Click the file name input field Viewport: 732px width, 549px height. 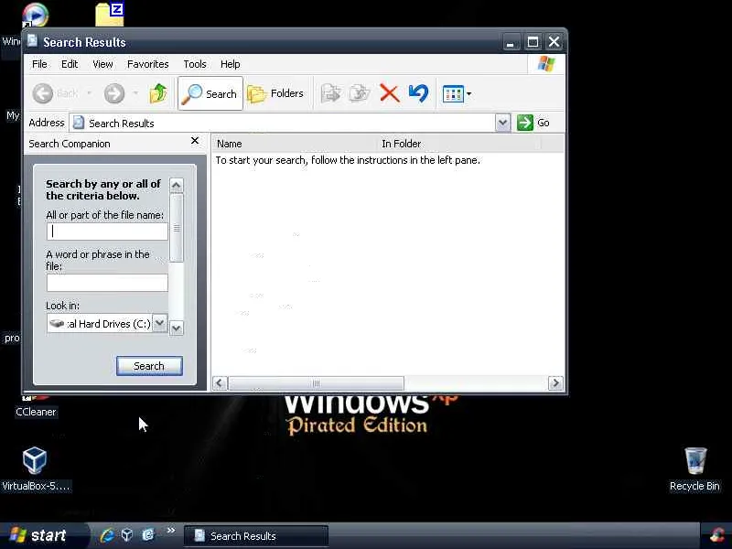[x=107, y=231]
